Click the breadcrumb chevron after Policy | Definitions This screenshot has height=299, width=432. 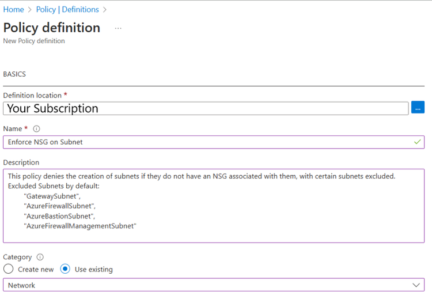105,10
